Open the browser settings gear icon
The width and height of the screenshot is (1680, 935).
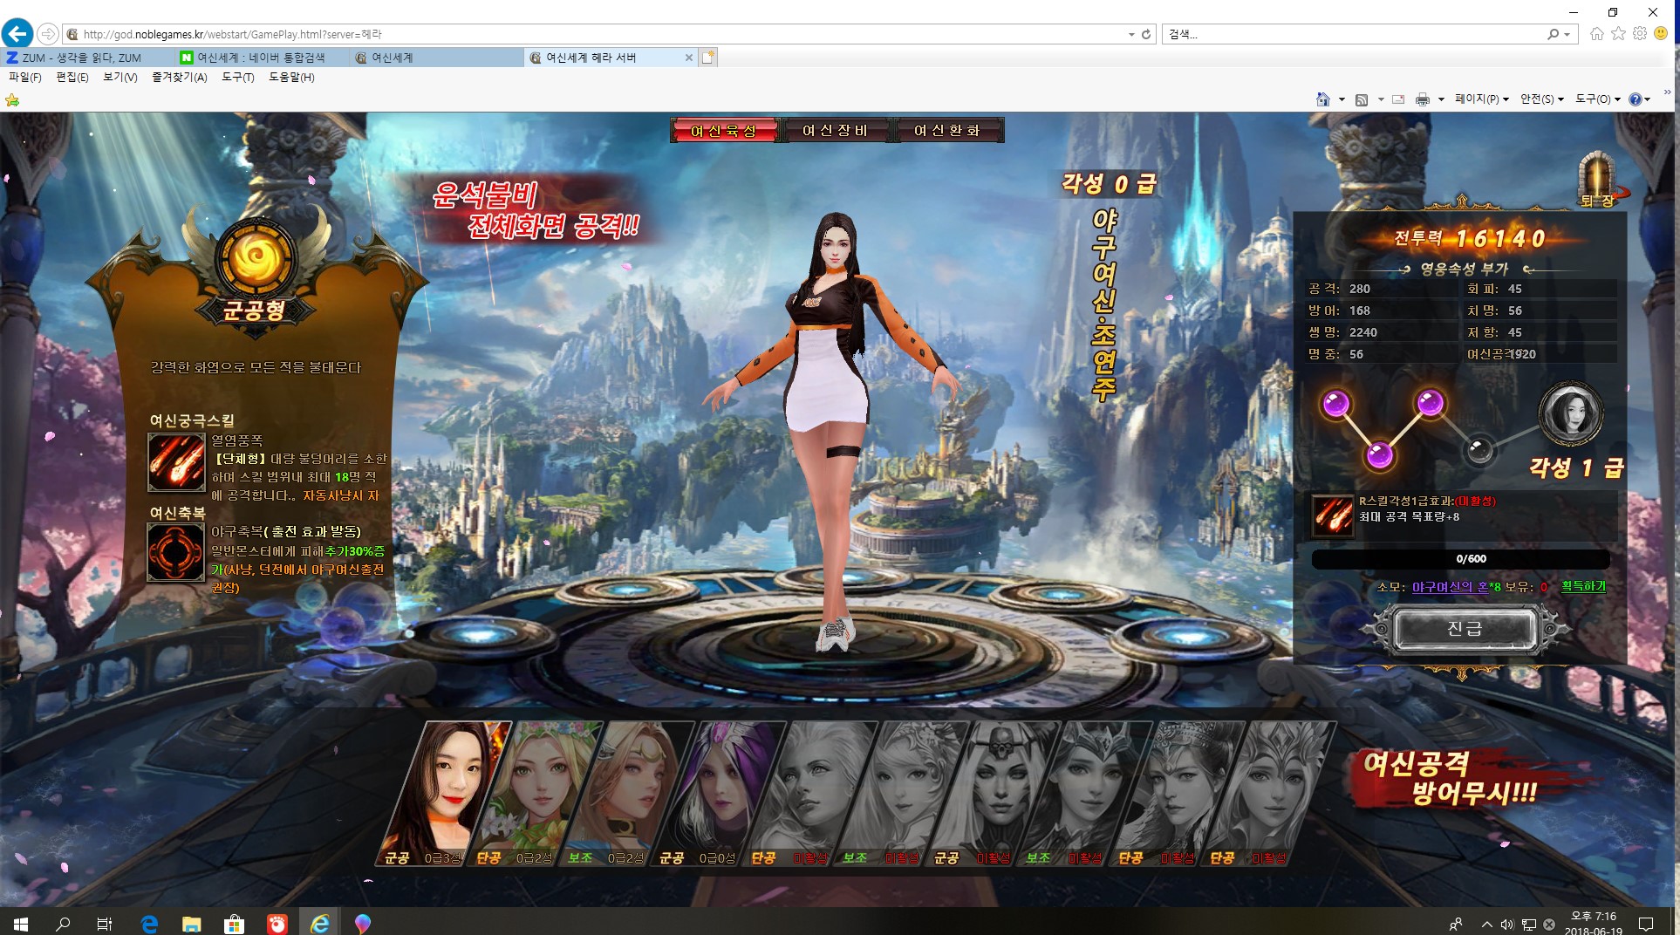pyautogui.click(x=1640, y=34)
